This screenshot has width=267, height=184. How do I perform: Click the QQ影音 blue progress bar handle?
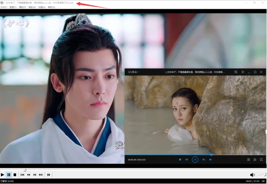[211, 155]
